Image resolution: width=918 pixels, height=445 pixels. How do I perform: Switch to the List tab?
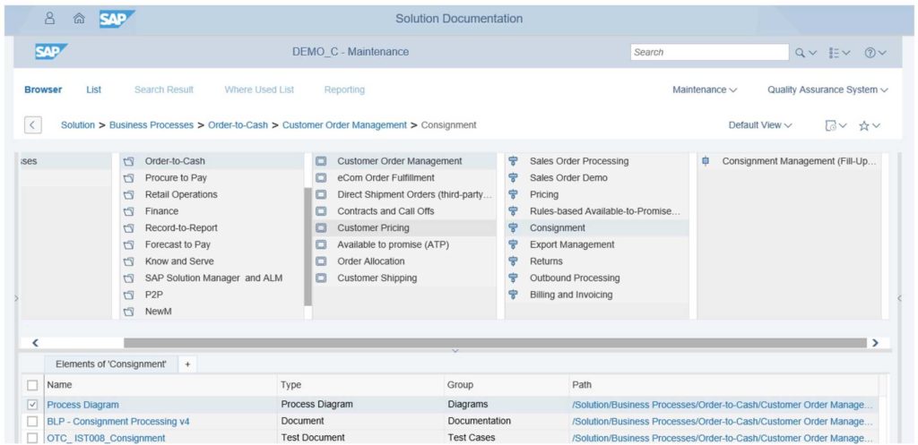click(x=93, y=90)
